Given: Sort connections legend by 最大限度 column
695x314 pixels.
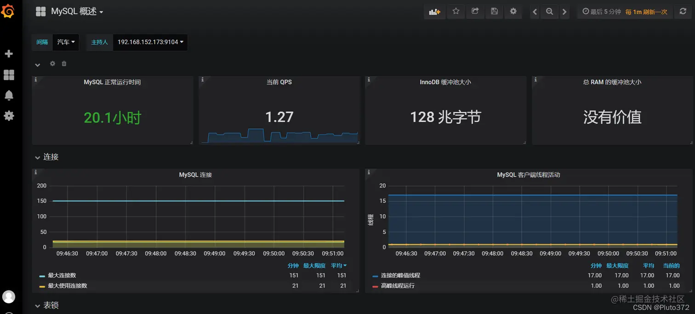Looking at the screenshot, I should coord(314,266).
